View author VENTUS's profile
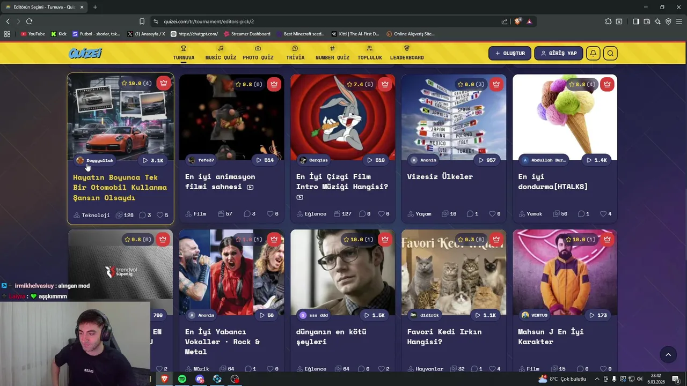This screenshot has height=386, width=687. 534,315
